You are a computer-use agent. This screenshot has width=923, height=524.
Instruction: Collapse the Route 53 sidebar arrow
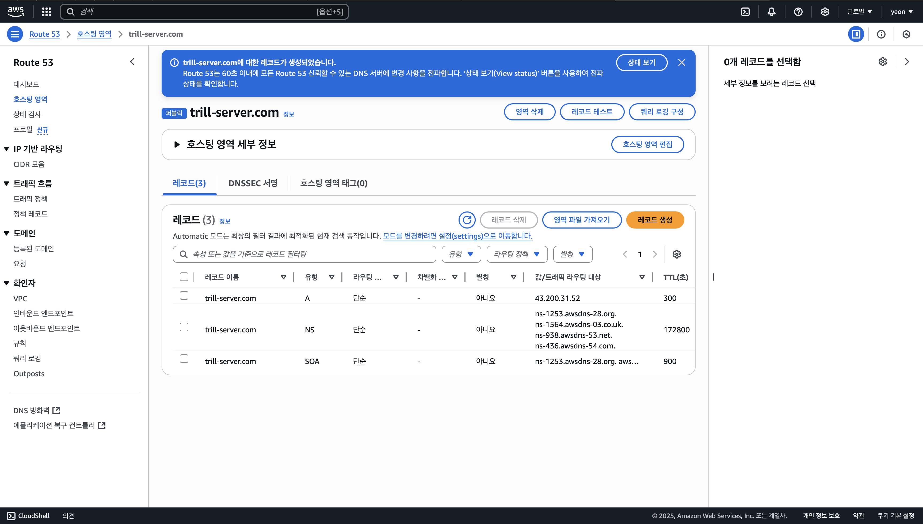click(132, 62)
